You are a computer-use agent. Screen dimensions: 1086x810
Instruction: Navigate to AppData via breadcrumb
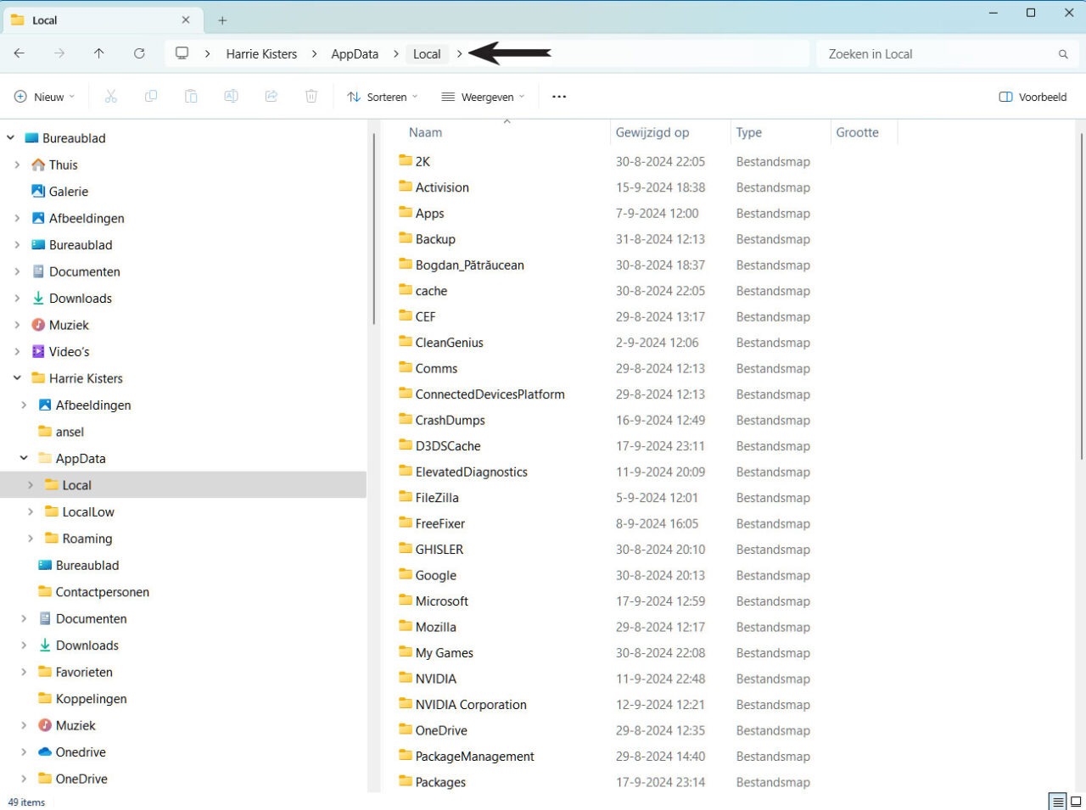[x=355, y=53]
